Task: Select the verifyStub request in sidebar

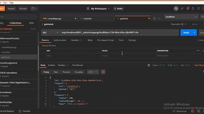Action: click(x=6, y=52)
